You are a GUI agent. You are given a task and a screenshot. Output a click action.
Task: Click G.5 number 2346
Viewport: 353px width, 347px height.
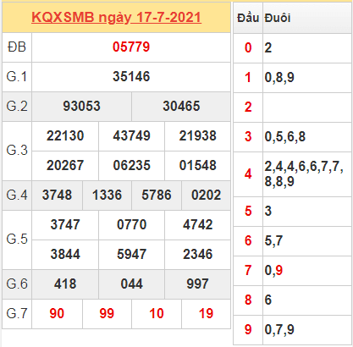(197, 254)
